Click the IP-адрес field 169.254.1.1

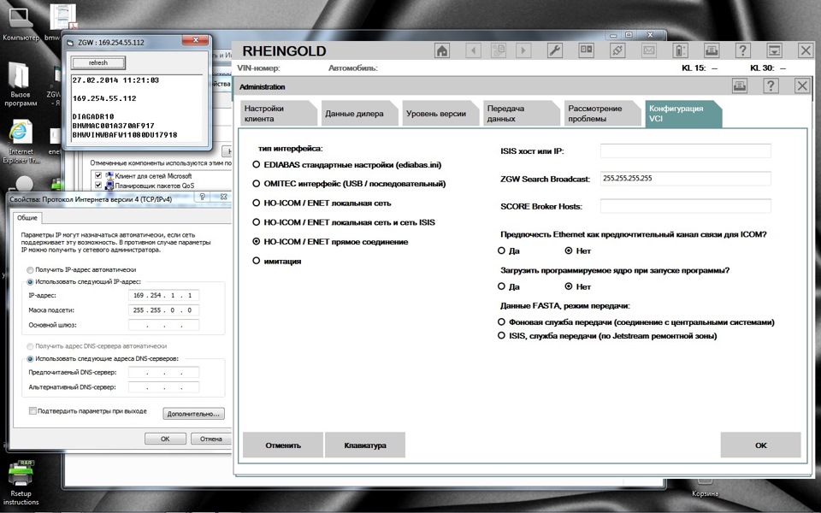[x=163, y=295]
